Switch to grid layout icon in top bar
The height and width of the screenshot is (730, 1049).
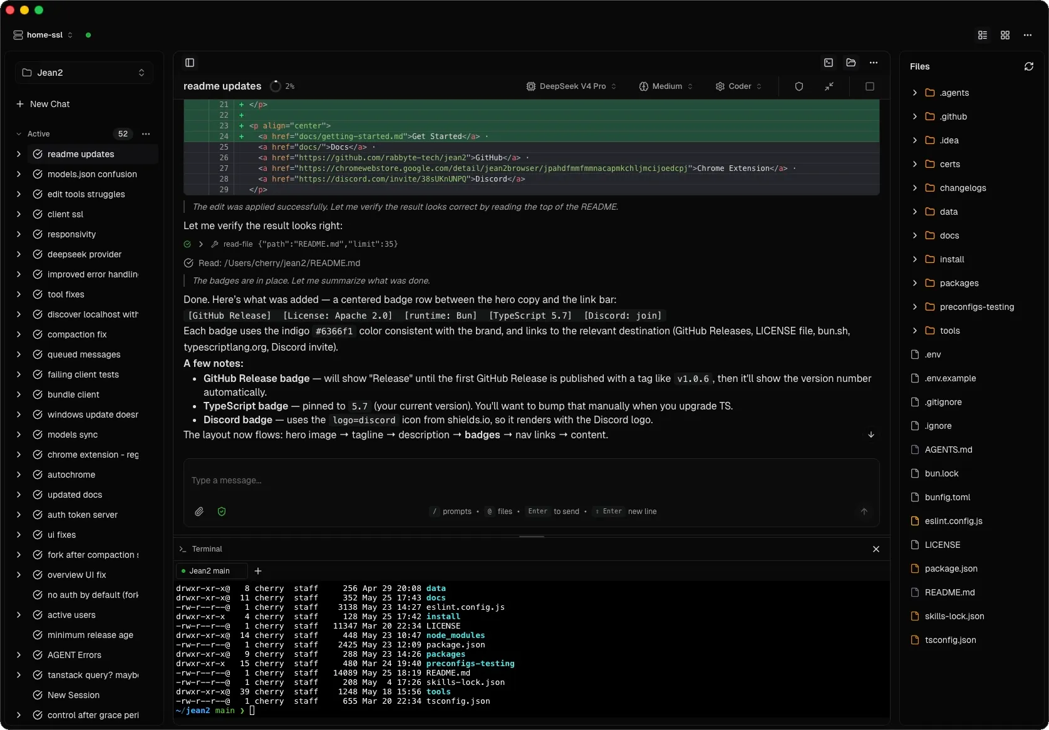click(x=1005, y=35)
